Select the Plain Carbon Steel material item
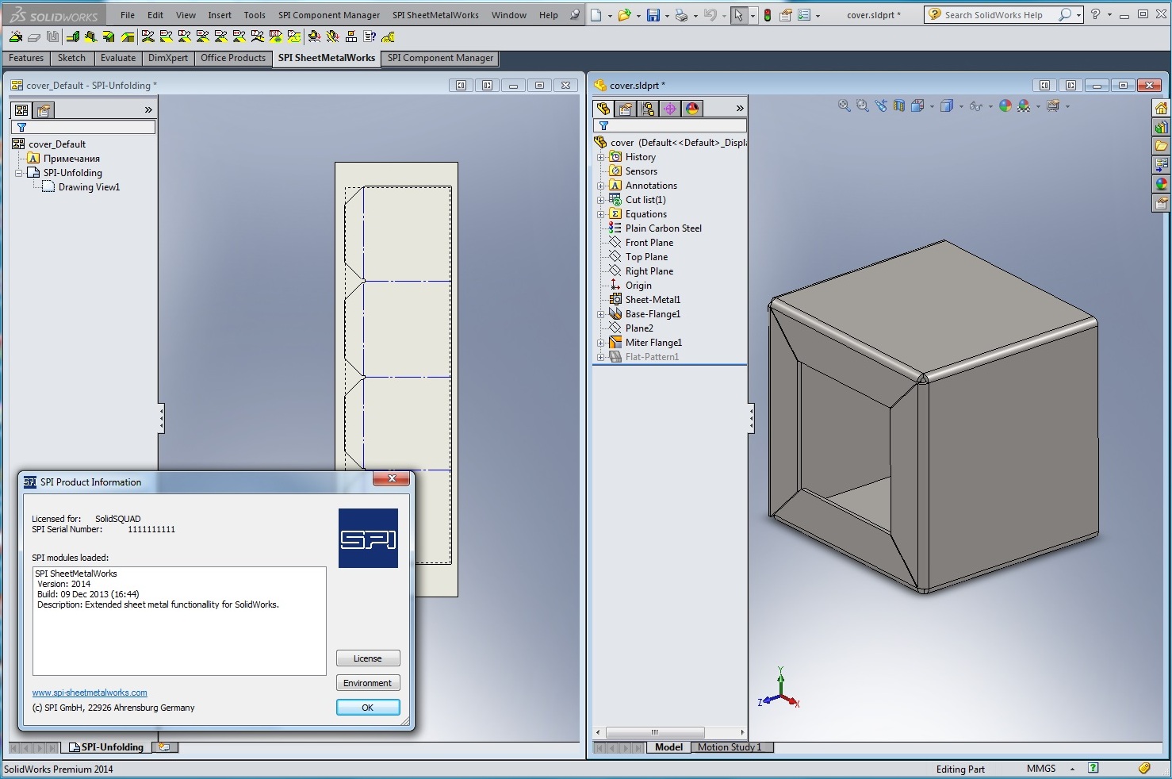Image resolution: width=1172 pixels, height=779 pixels. click(x=663, y=228)
